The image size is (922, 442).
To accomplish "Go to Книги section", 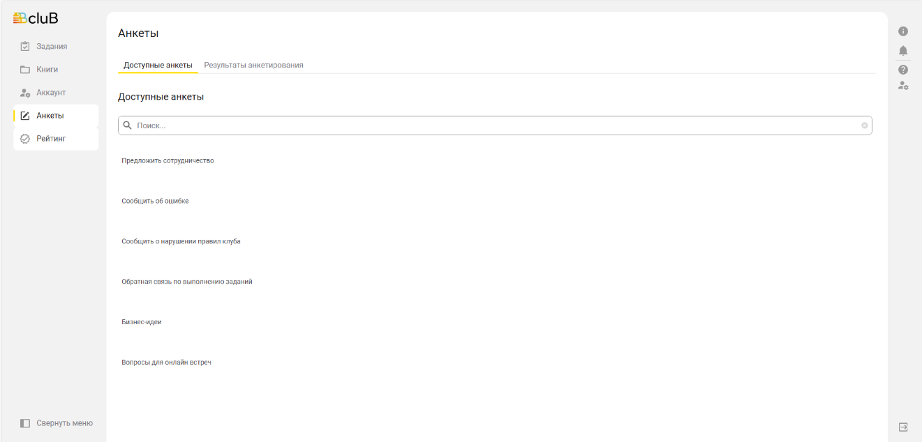I will (x=47, y=70).
